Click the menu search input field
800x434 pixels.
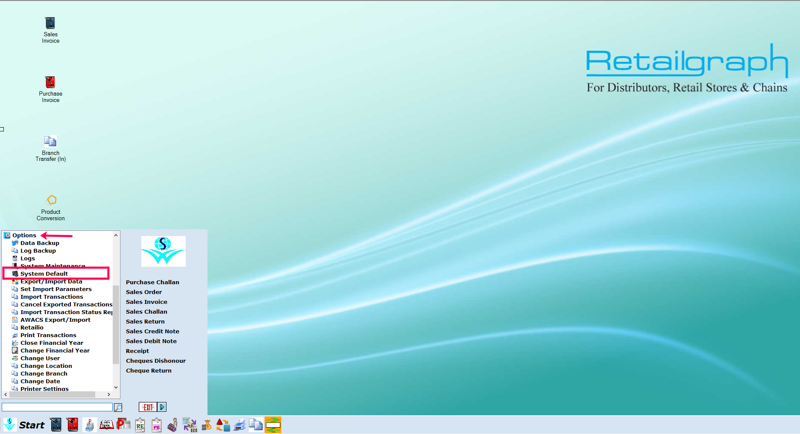(57, 407)
